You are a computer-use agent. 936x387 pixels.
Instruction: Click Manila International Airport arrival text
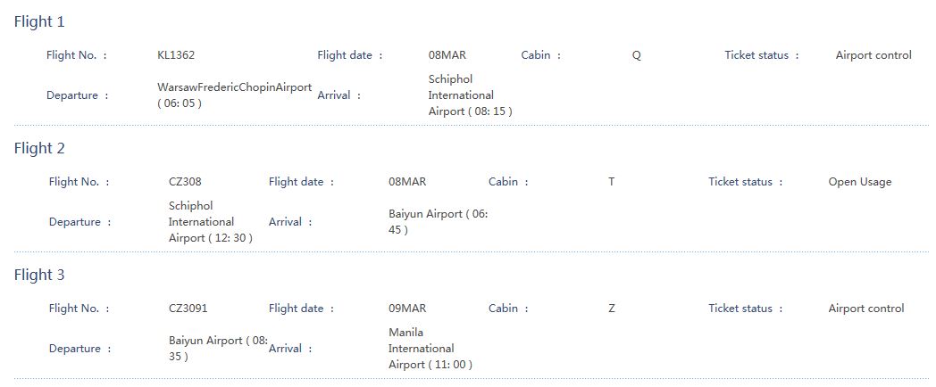click(430, 349)
